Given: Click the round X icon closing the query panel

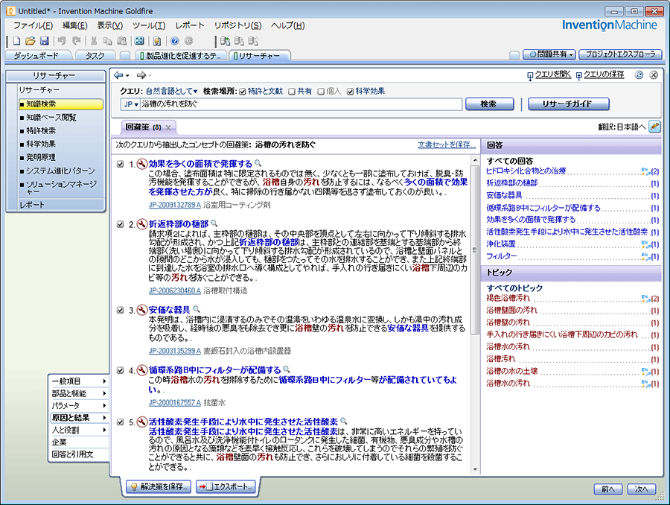Looking at the screenshot, I should (x=654, y=74).
